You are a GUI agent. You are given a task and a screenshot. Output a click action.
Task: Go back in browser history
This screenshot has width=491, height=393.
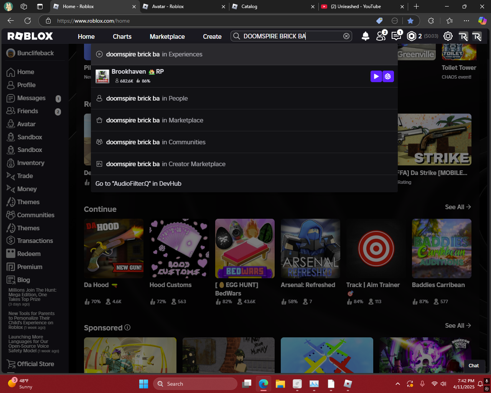11,21
